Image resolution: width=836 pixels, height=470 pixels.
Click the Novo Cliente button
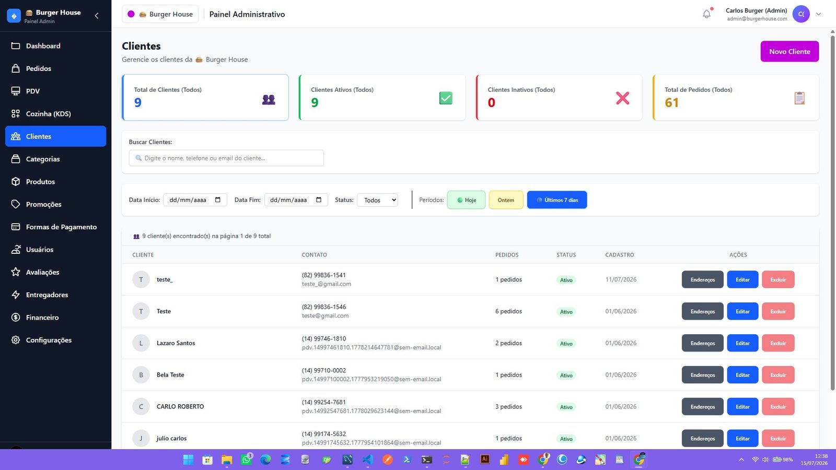point(789,51)
